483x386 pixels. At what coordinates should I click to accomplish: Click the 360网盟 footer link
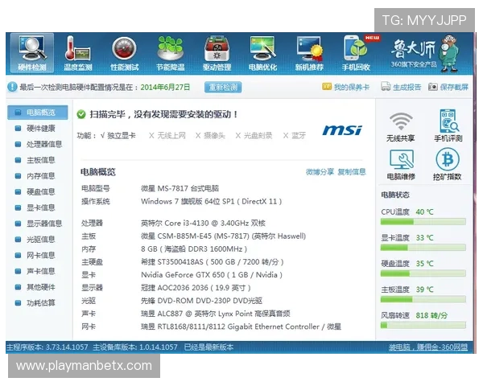(x=428, y=347)
